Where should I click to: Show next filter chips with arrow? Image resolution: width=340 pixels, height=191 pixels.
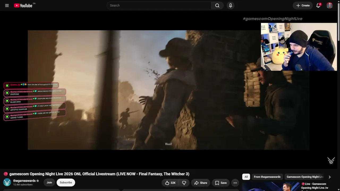tap(330, 177)
